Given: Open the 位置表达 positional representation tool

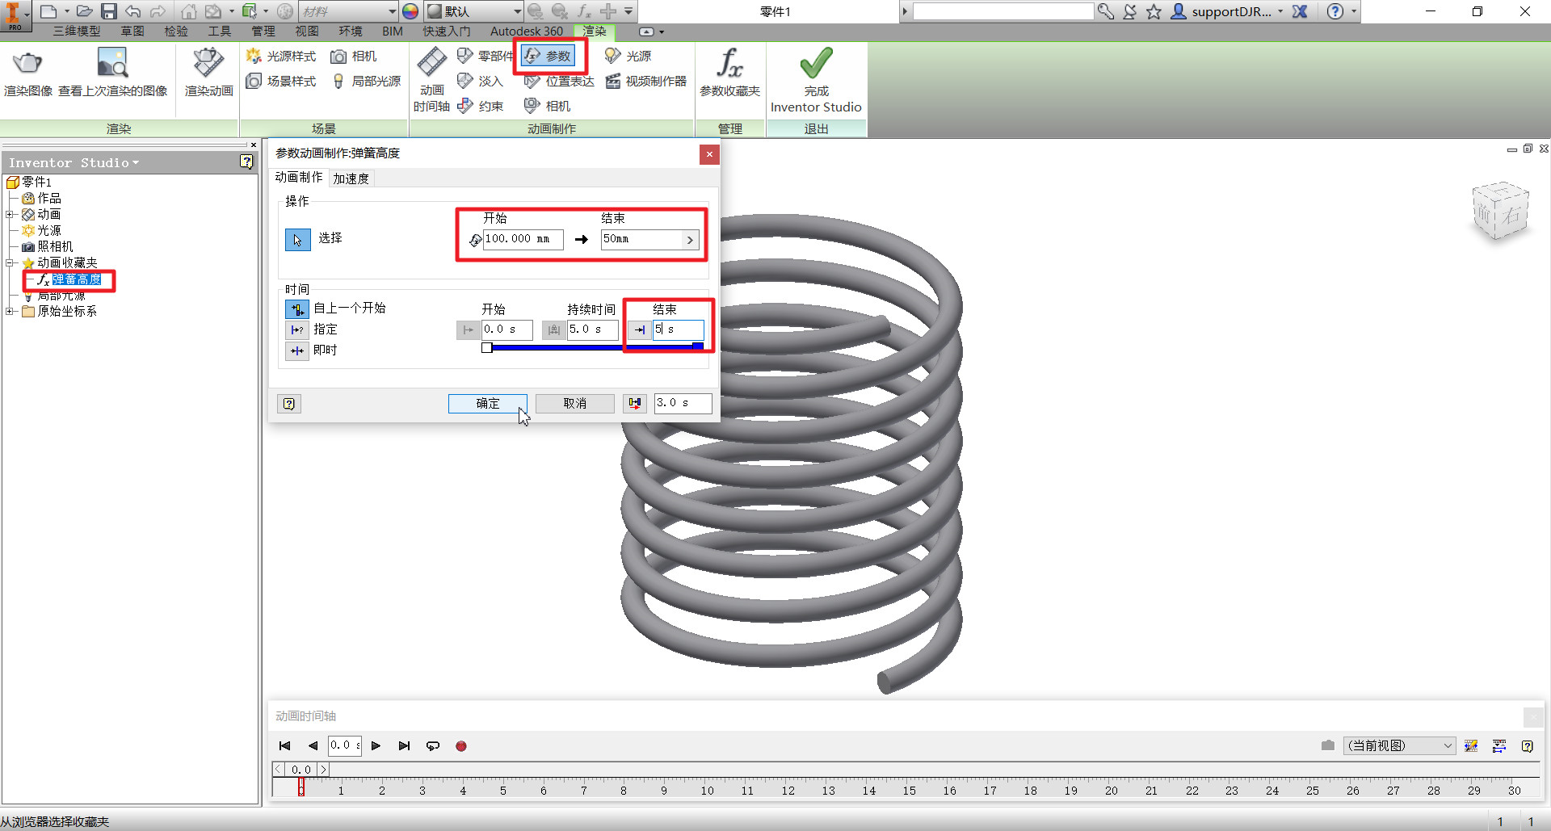Looking at the screenshot, I should point(559,81).
